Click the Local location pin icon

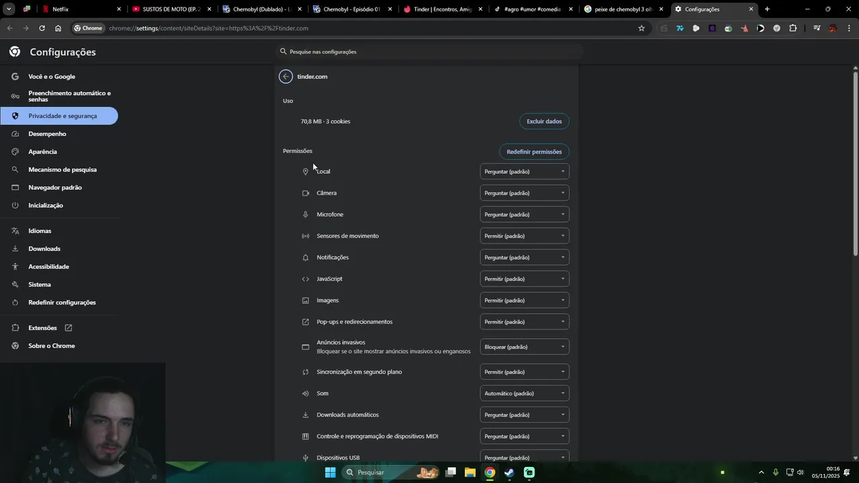[x=305, y=172]
